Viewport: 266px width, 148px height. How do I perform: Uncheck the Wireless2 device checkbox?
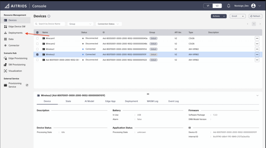tap(37, 54)
